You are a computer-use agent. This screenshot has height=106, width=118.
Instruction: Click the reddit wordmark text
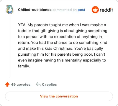coord(106,10)
